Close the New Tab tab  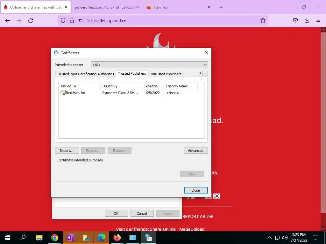point(209,7)
